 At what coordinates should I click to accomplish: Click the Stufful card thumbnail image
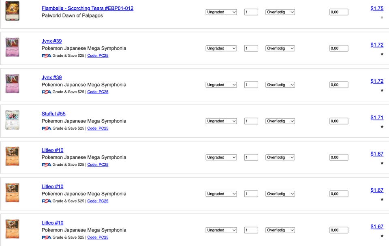coord(13,120)
